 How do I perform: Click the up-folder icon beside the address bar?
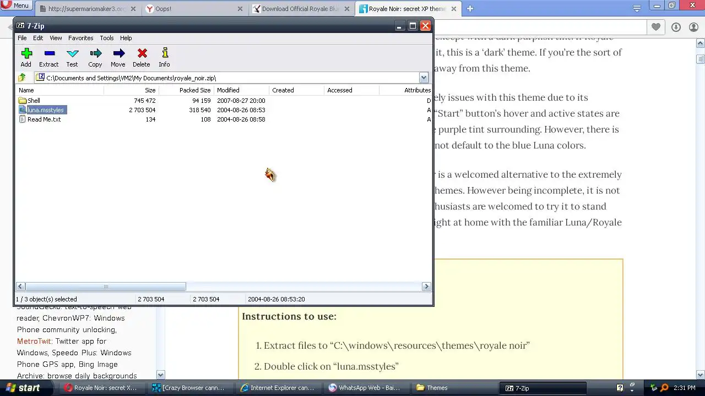22,78
